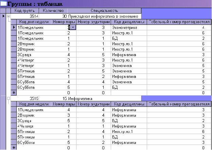Click the 3Среда cell in group 3514 subtable
The image size is (212, 150).
click(34, 55)
